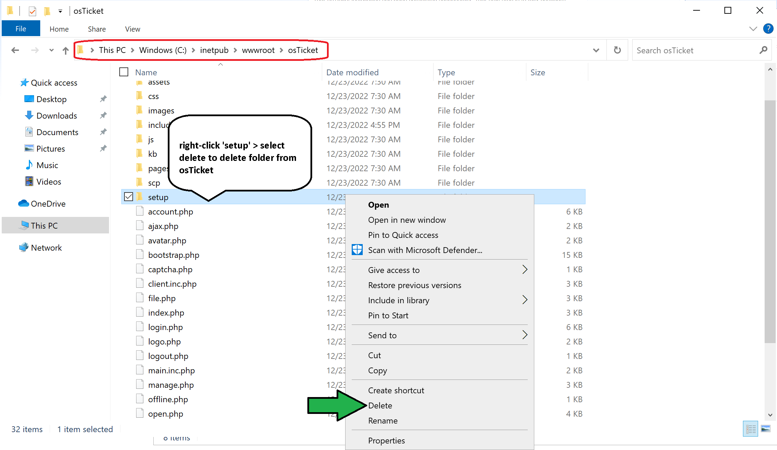This screenshot has height=450, width=777.
Task: Click the scroll up arrow of file list
Action: [x=770, y=69]
